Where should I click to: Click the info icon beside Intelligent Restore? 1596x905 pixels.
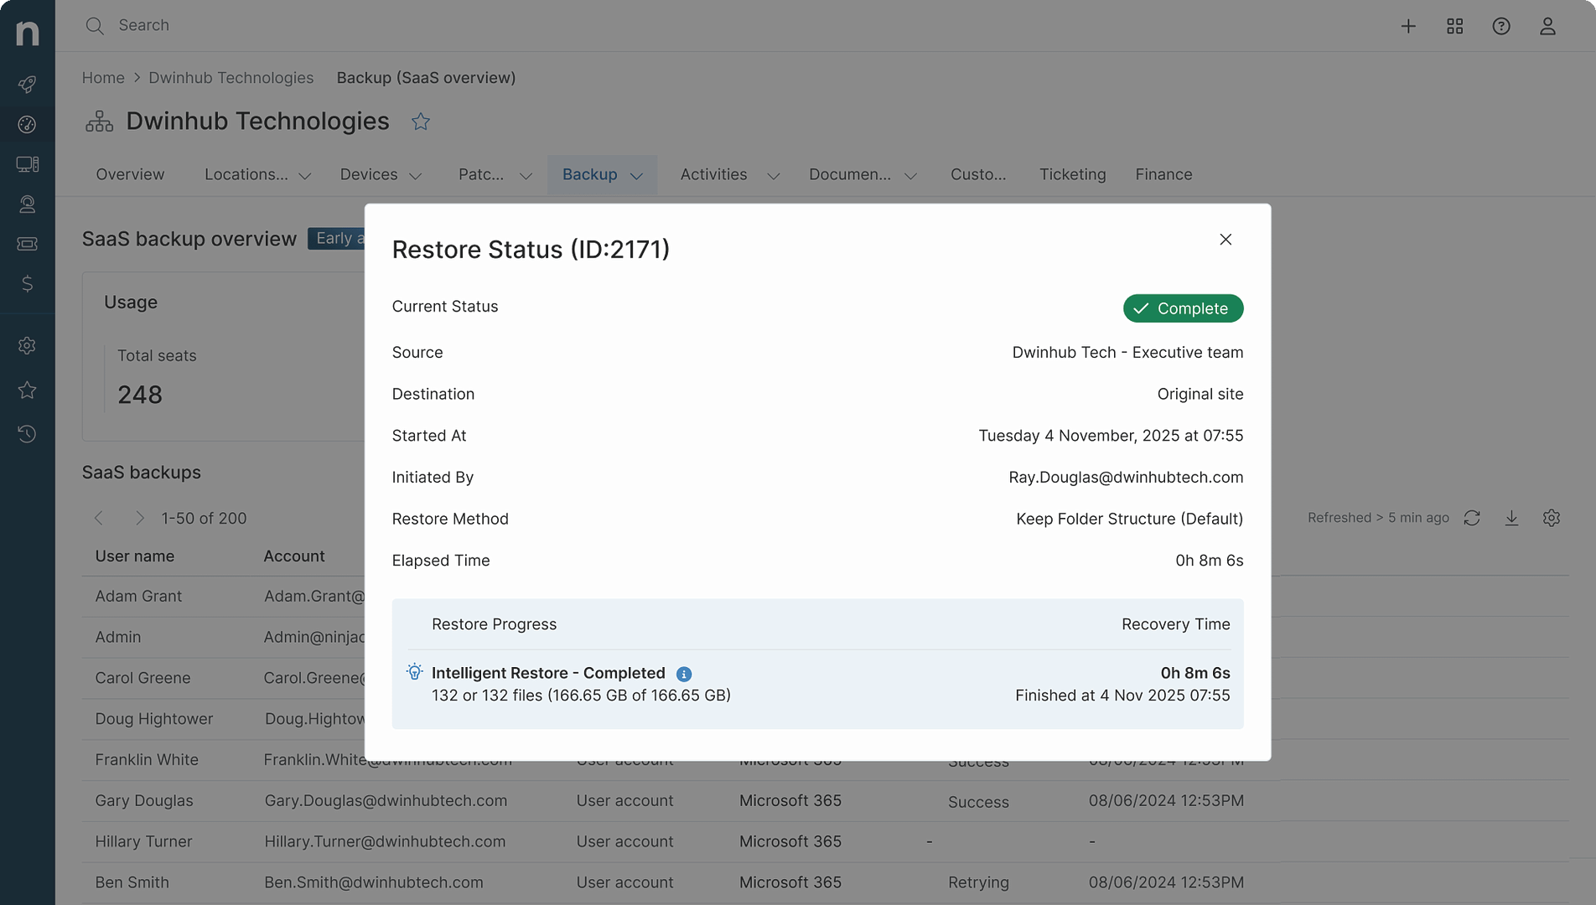684,674
